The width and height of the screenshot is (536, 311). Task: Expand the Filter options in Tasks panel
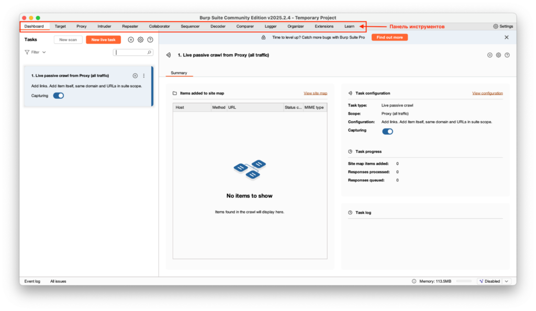tap(35, 52)
